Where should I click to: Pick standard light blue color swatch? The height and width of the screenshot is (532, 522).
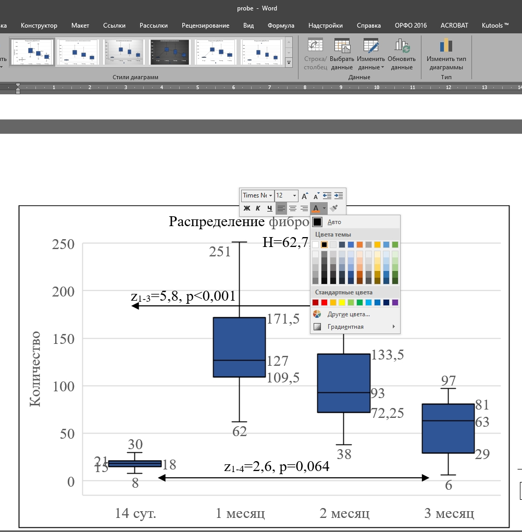(x=369, y=302)
